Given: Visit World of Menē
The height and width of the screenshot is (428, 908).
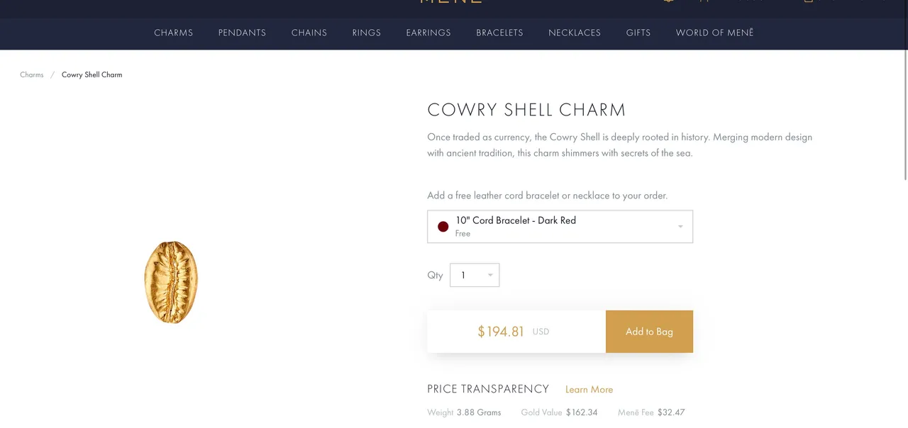Looking at the screenshot, I should [714, 33].
